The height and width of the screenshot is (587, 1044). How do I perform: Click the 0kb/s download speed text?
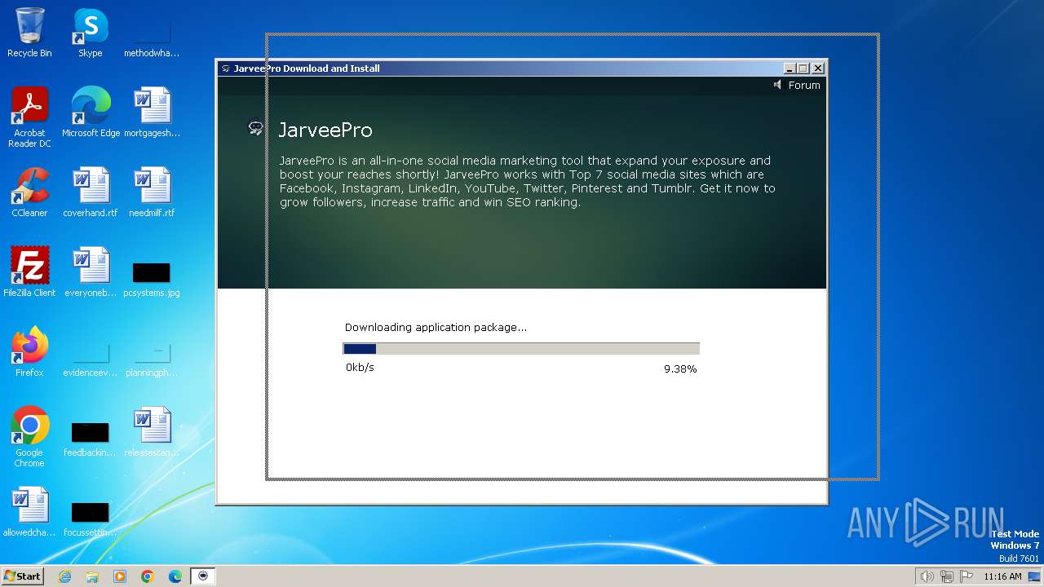360,368
